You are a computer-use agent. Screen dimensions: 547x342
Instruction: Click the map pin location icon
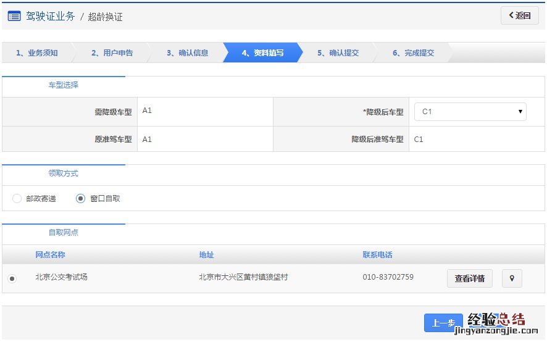pos(512,278)
